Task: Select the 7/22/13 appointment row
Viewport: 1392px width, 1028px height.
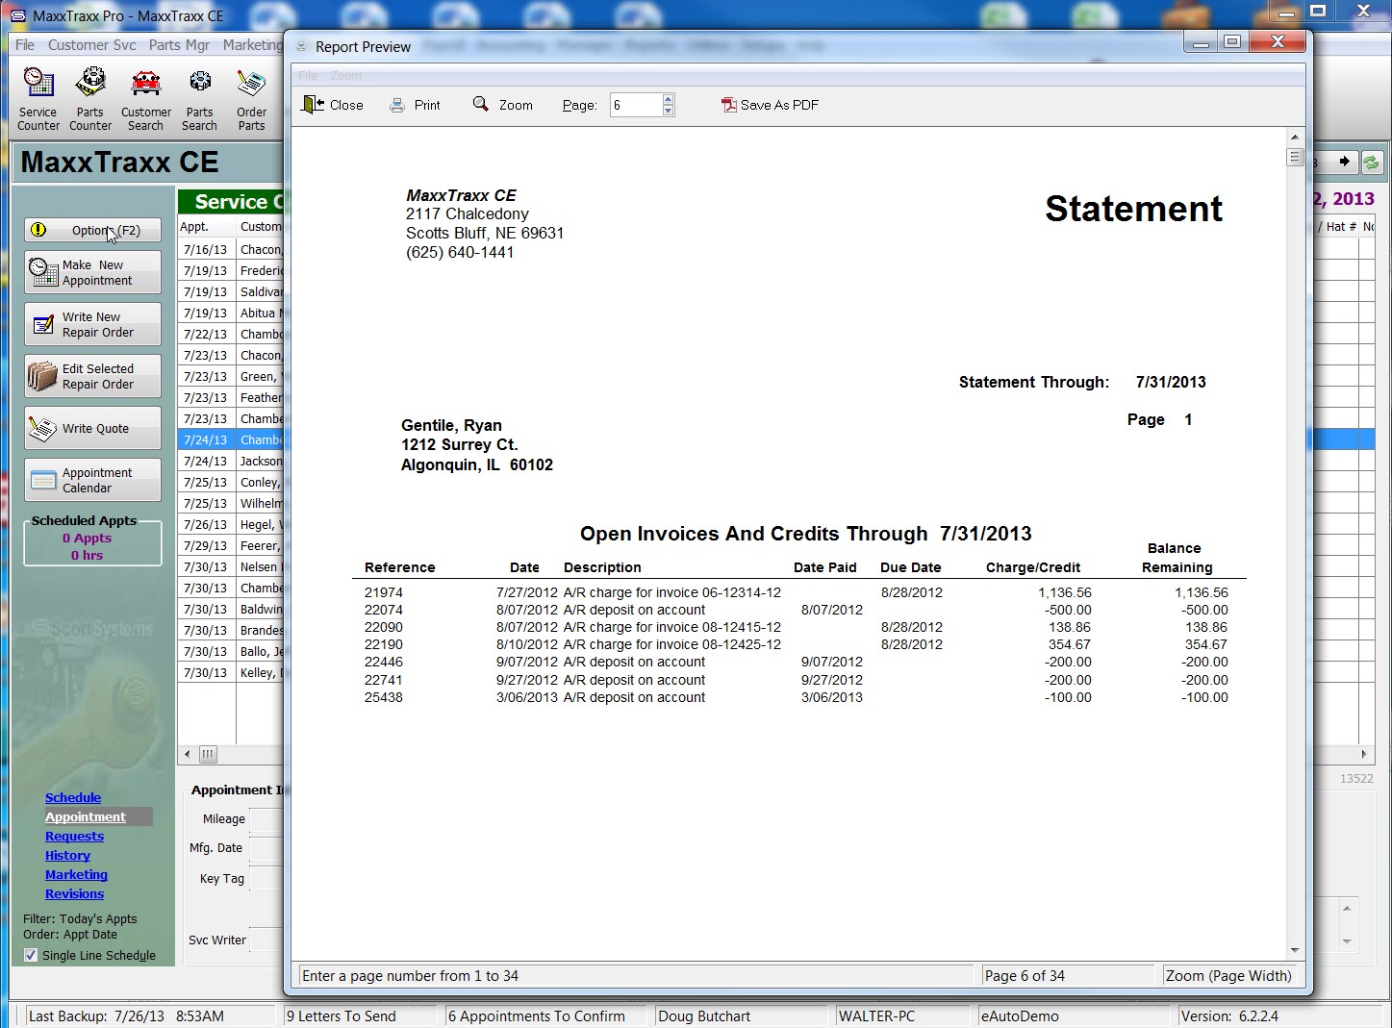Action: [231, 334]
